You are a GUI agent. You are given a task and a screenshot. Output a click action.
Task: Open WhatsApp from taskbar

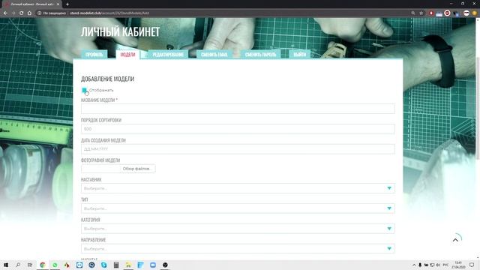point(55,265)
